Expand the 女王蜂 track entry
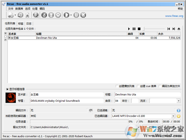This screenshot has width=186, height=140. (9, 38)
